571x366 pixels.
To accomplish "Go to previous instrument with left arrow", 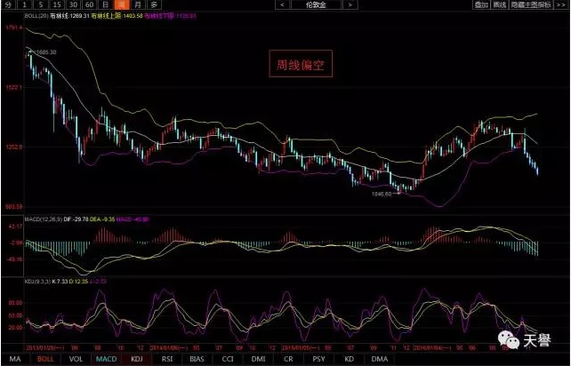I will pos(283,4).
